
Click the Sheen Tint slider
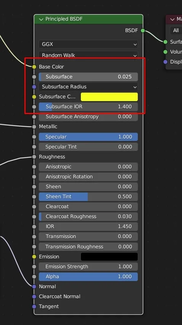[88, 196]
